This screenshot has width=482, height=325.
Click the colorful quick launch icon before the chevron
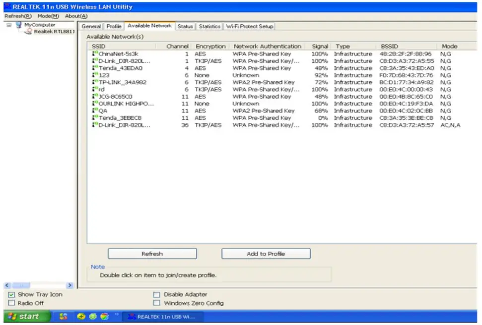click(105, 317)
